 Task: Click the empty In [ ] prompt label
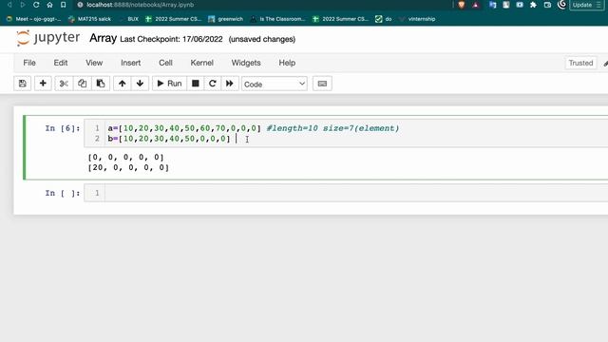pos(63,193)
